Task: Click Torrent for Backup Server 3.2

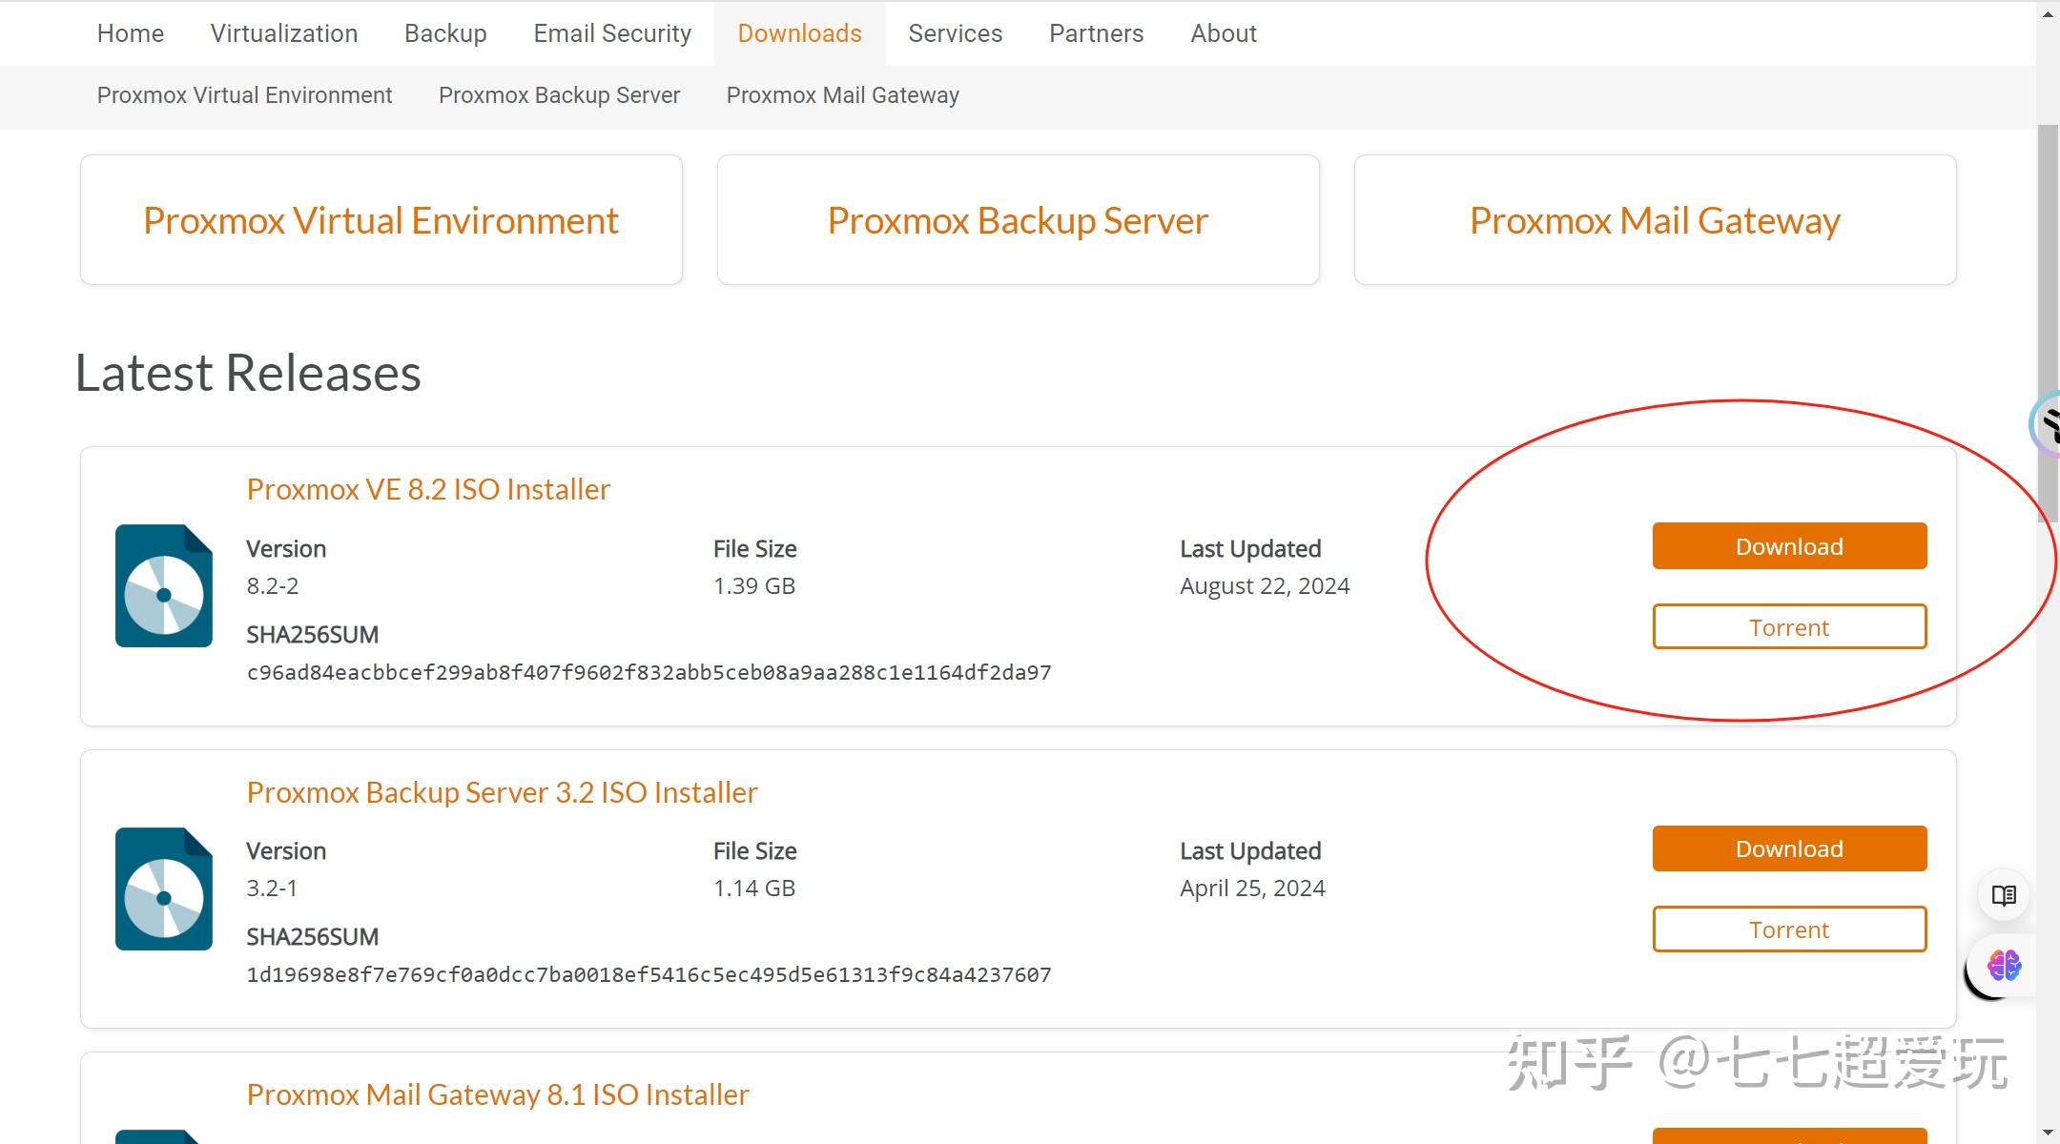Action: (1789, 929)
